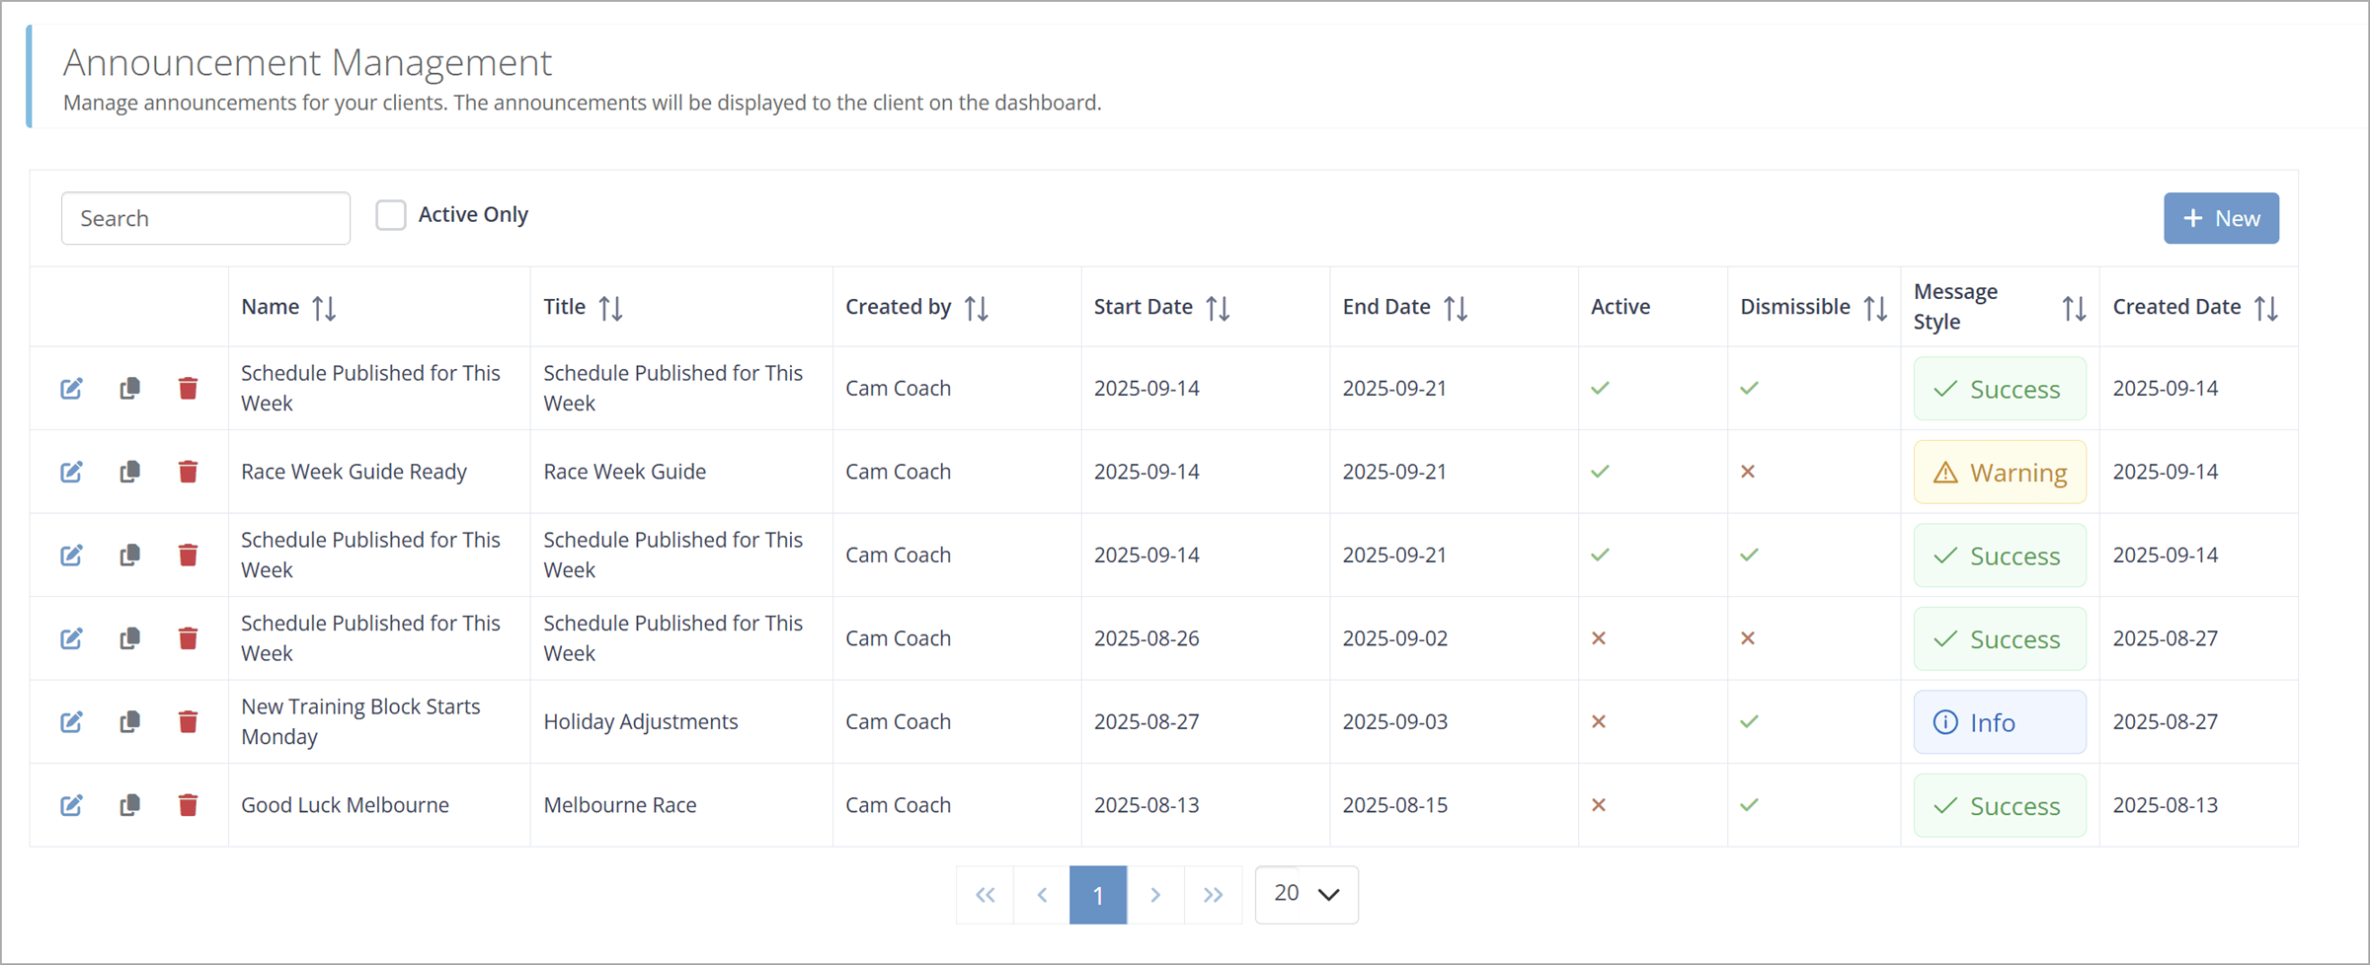Open the rows-per-page dropdown showing 20
This screenshot has width=2370, height=965.
pos(1305,894)
